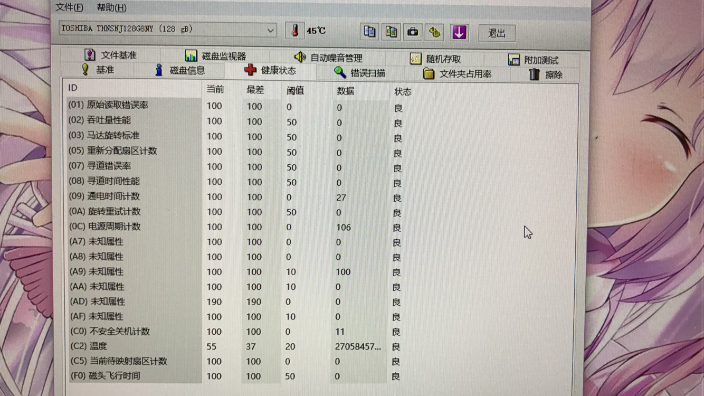This screenshot has height=396, width=704.
Task: Click the camera save screenshot icon
Action: pyautogui.click(x=413, y=32)
